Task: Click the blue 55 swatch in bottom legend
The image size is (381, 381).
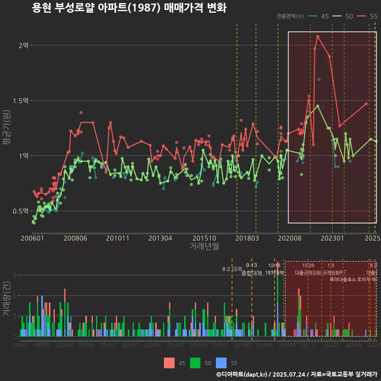Action: coord(221,363)
